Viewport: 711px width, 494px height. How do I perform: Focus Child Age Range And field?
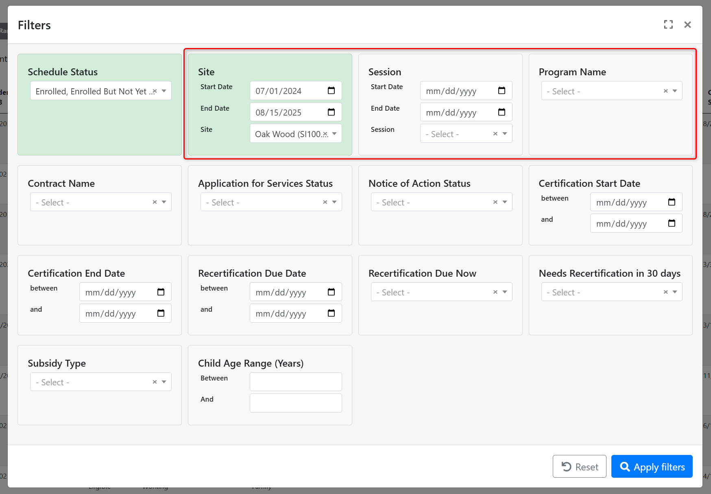coord(296,403)
